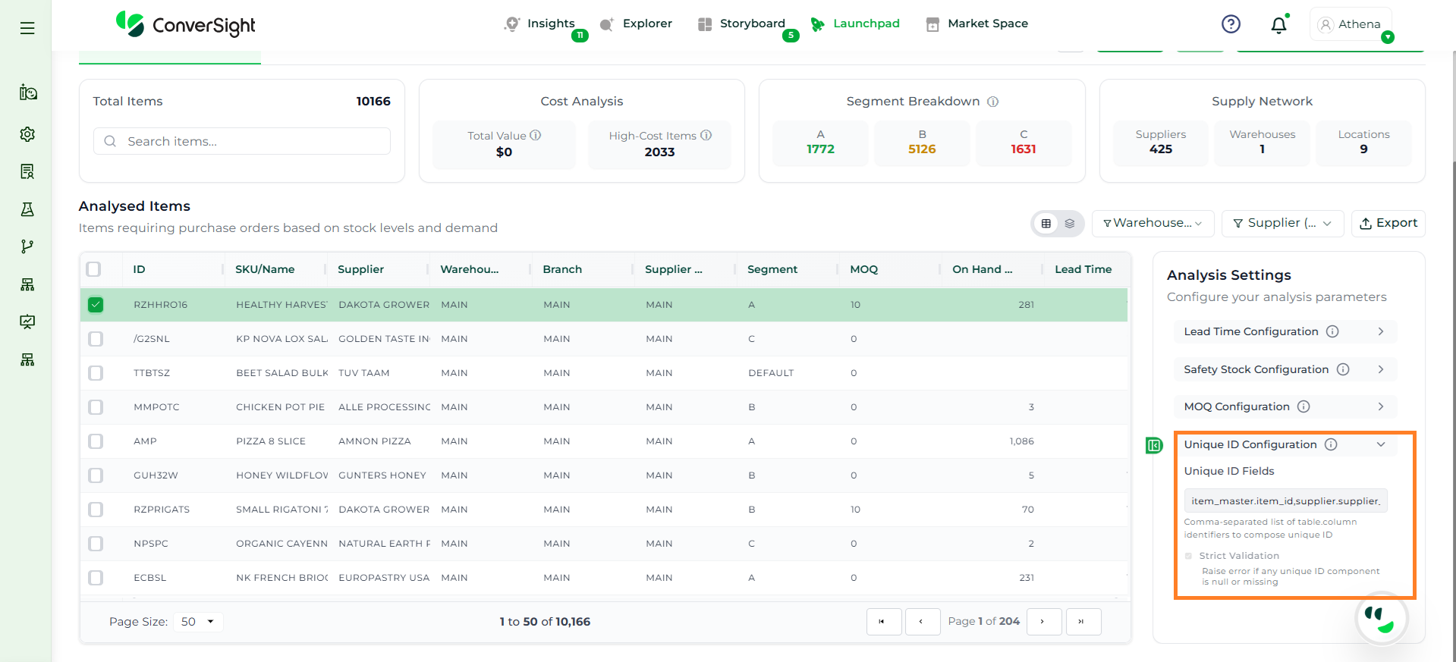Switch to layered stack view icon

(1070, 224)
